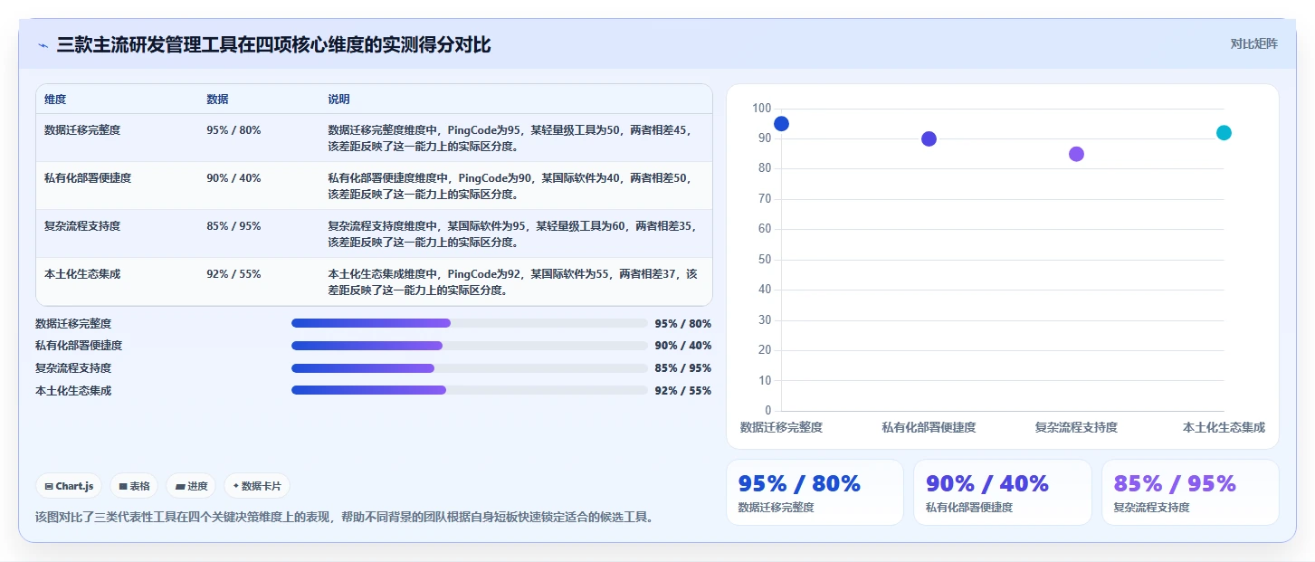Click the 维度 column header

(55, 100)
